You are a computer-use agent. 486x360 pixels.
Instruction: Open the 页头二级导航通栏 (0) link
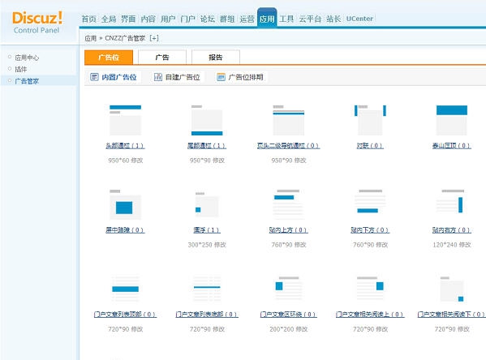(x=289, y=146)
